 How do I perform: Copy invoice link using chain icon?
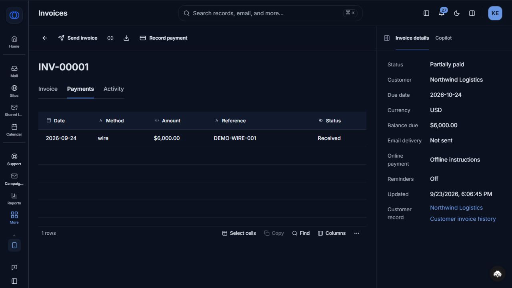[110, 38]
